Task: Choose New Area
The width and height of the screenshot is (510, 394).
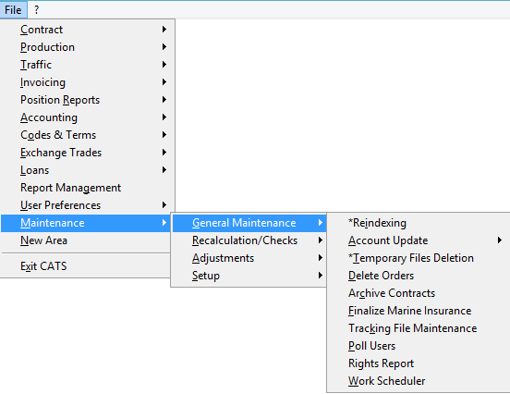Action: (x=86, y=240)
